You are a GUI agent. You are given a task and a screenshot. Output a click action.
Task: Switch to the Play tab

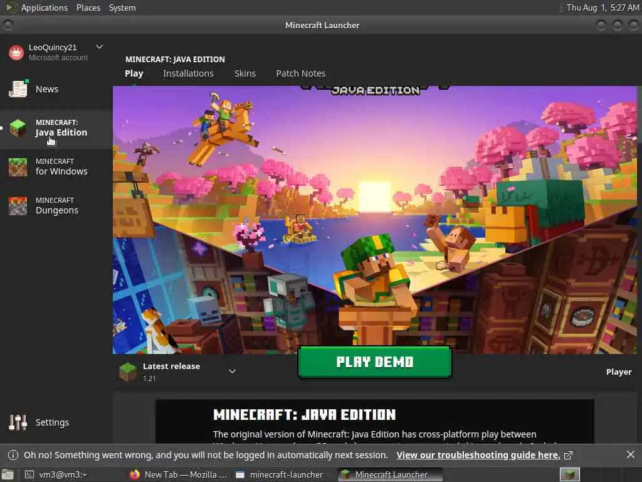pyautogui.click(x=134, y=73)
